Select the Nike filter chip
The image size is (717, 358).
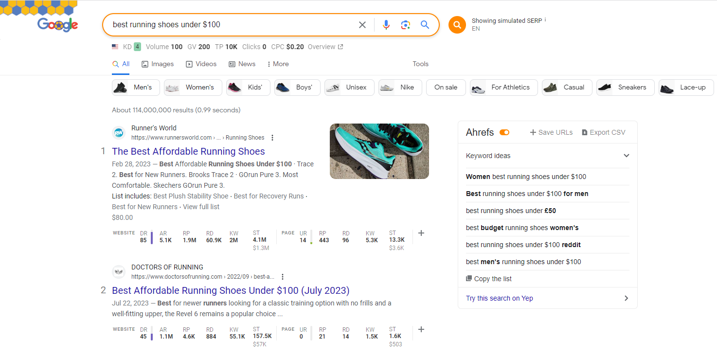[400, 88]
